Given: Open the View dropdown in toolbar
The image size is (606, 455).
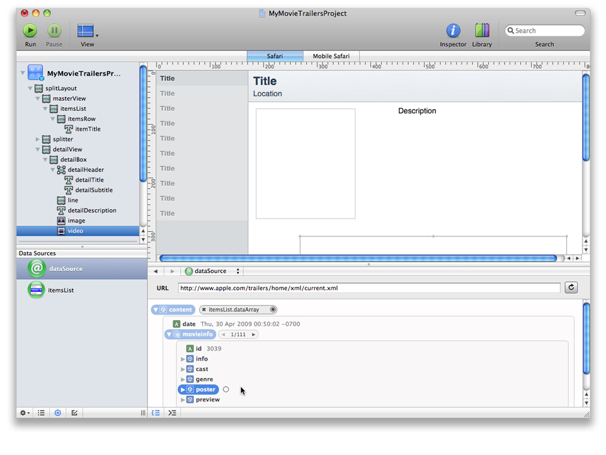Looking at the screenshot, I should coord(87,32).
